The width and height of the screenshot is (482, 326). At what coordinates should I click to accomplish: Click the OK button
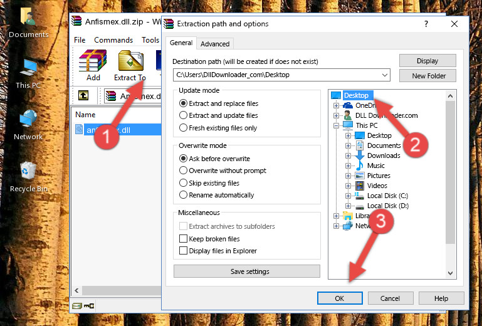point(340,298)
